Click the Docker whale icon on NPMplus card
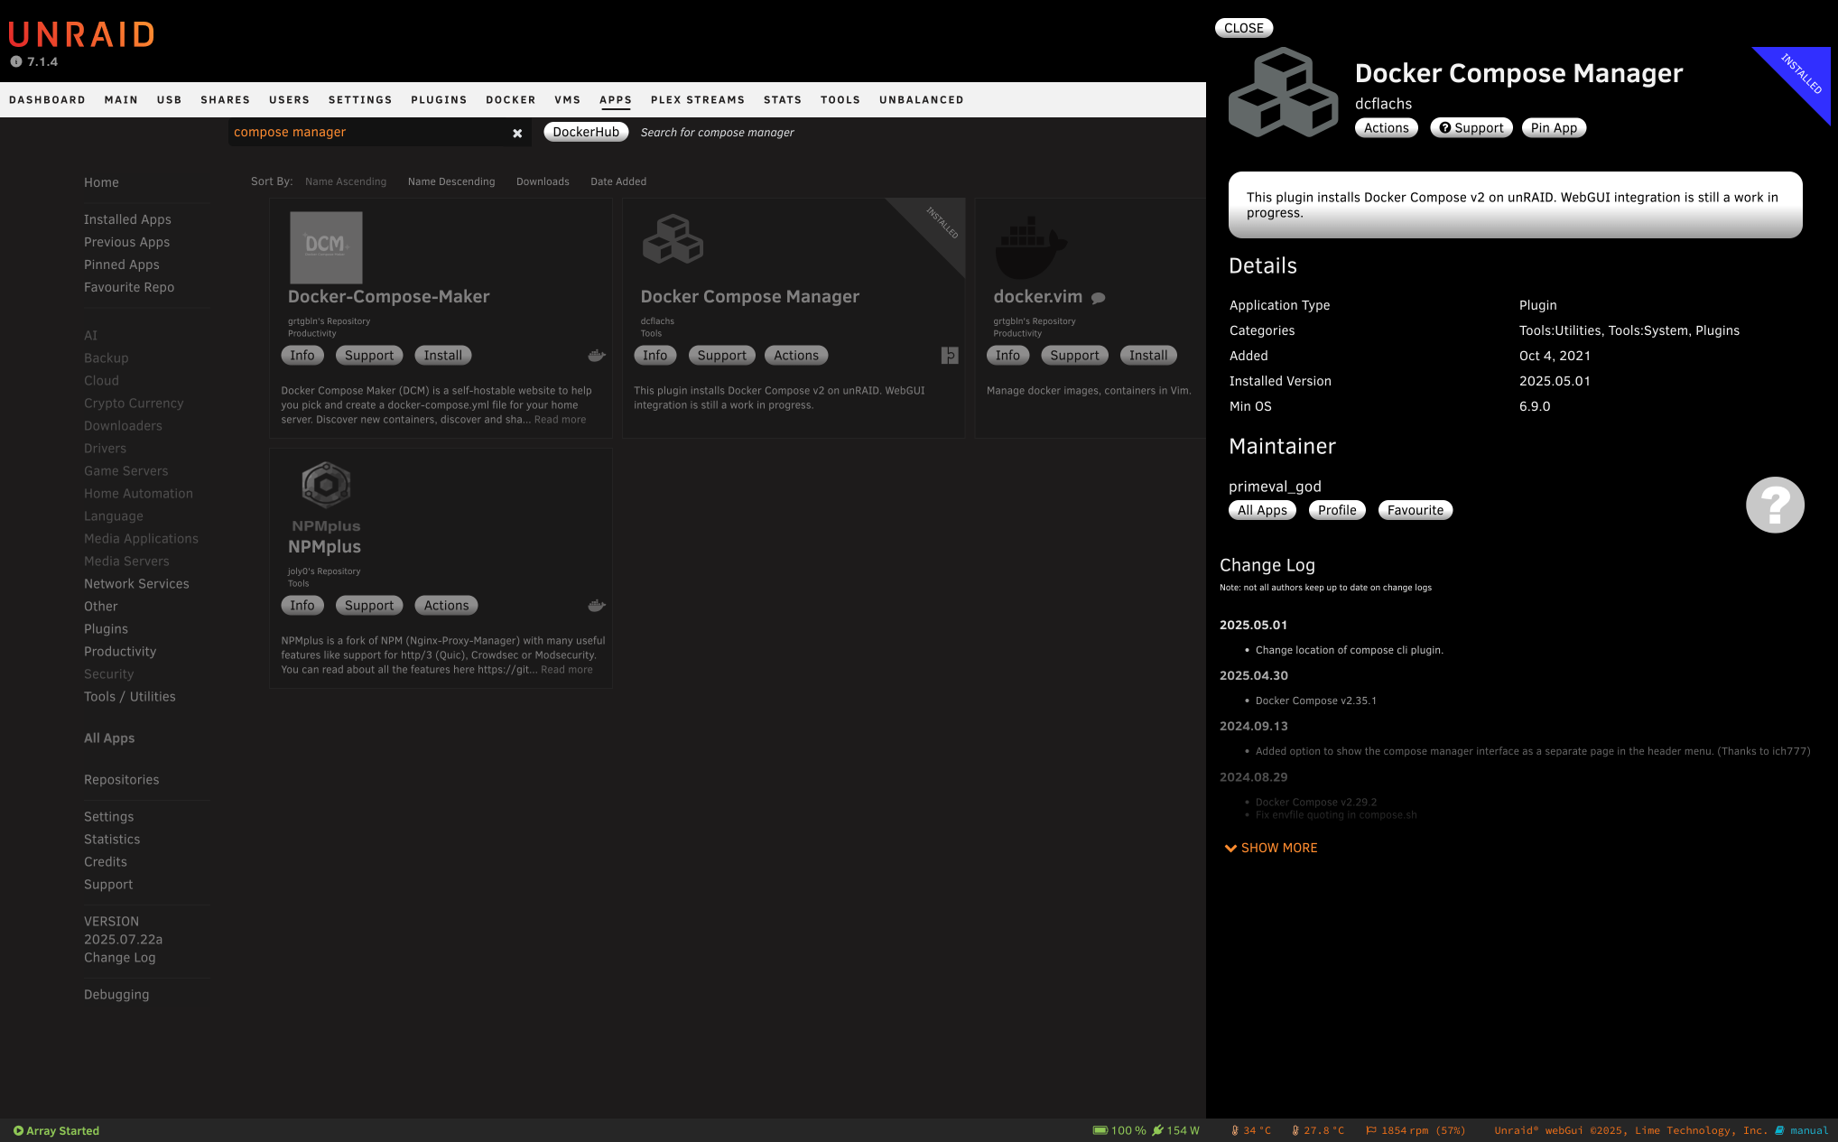 596,606
